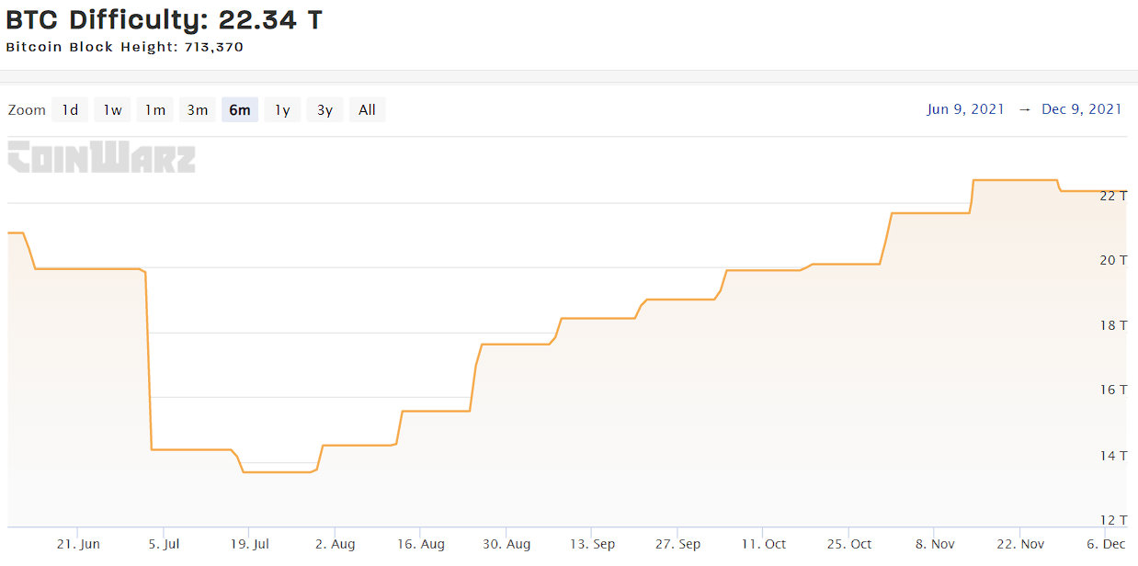Open the Jun 9, 2021 start date field
Image resolution: width=1138 pixels, height=566 pixels.
[x=965, y=109]
